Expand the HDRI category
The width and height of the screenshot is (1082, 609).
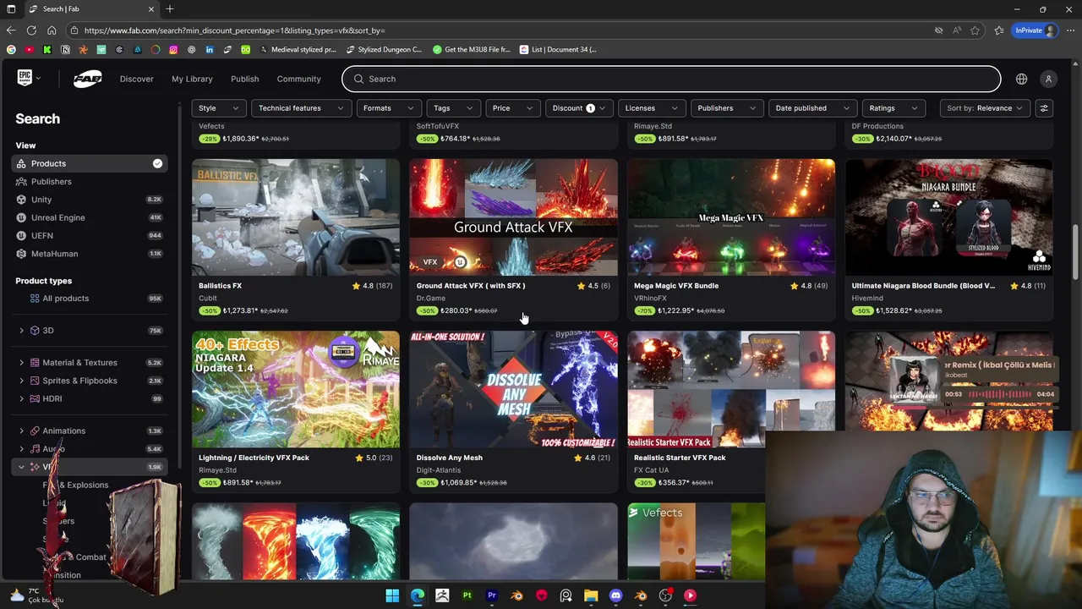21,398
